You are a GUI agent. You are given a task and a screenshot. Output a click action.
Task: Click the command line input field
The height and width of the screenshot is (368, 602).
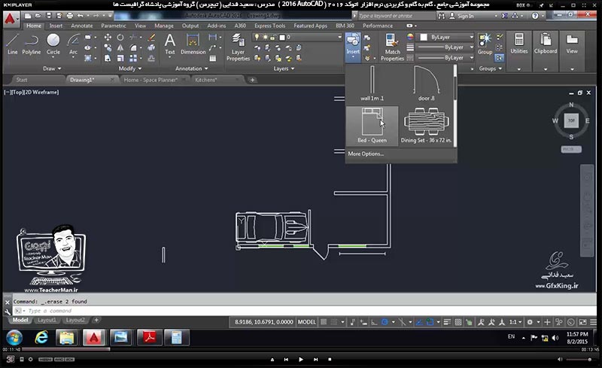coord(305,311)
